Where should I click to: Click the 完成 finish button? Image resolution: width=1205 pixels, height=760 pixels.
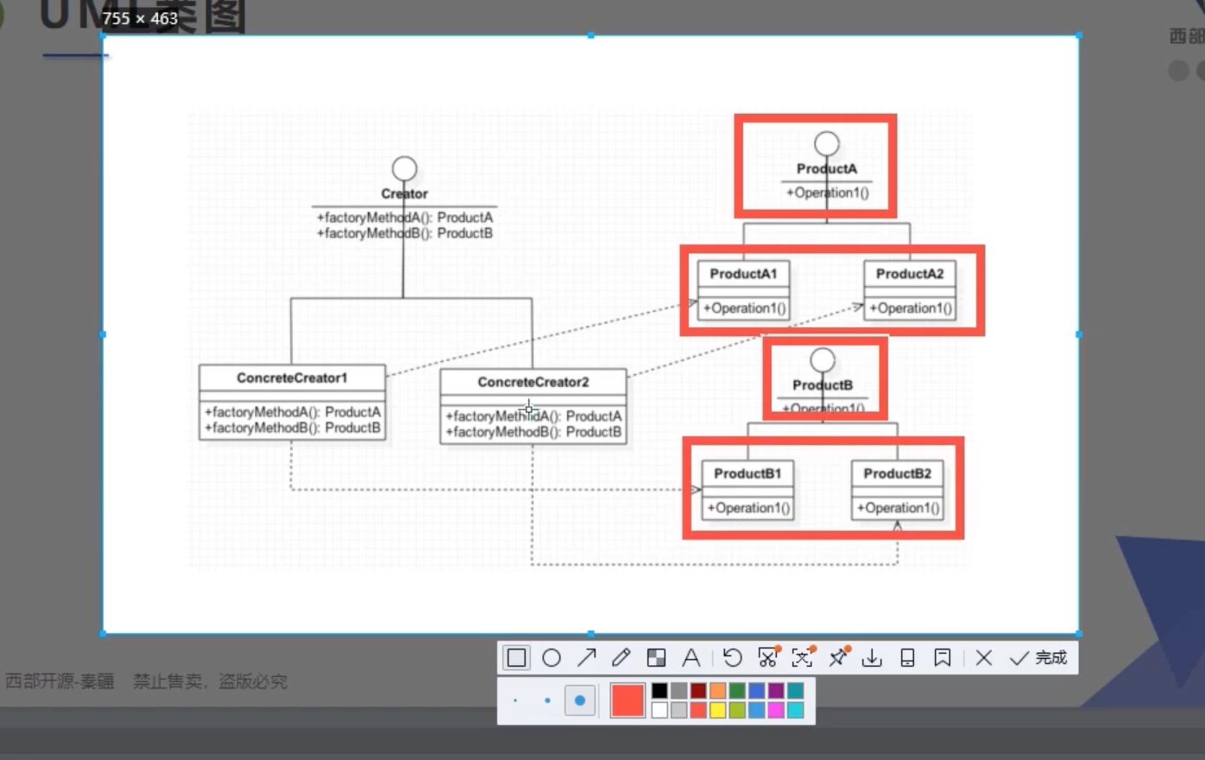(1039, 658)
